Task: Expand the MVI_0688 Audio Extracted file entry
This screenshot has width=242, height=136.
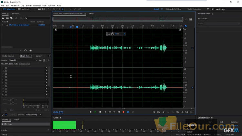Action: tap(3, 25)
